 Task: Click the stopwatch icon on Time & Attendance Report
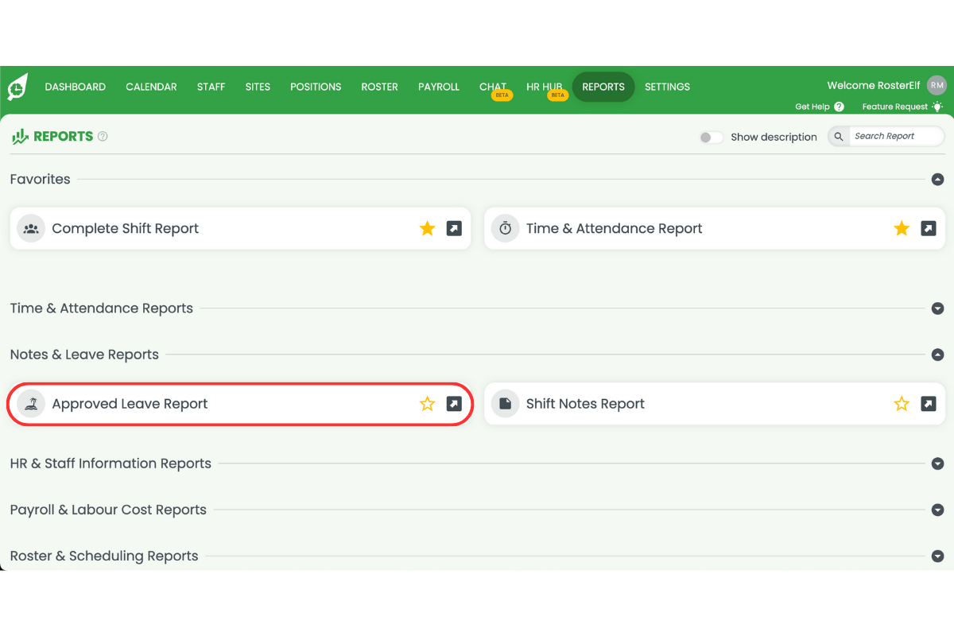point(505,228)
